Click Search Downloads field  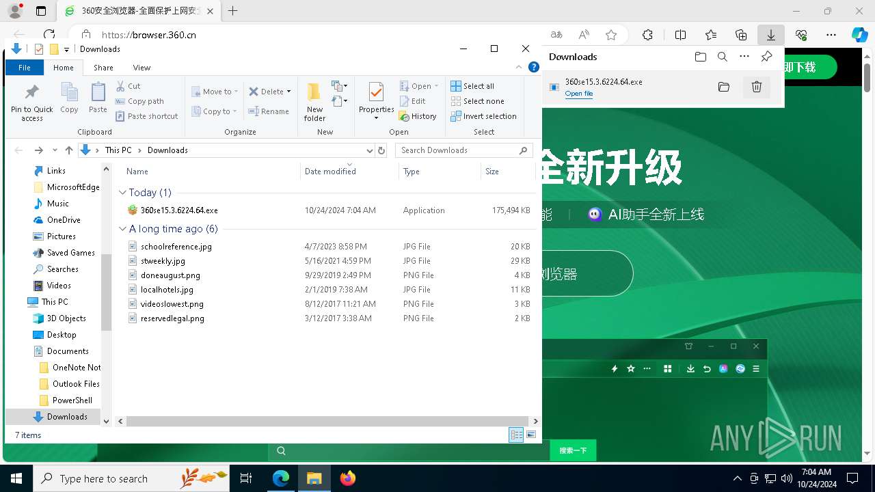(464, 150)
